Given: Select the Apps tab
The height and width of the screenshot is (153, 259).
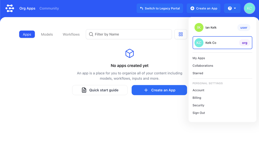Looking at the screenshot, I should pyautogui.click(x=27, y=34).
